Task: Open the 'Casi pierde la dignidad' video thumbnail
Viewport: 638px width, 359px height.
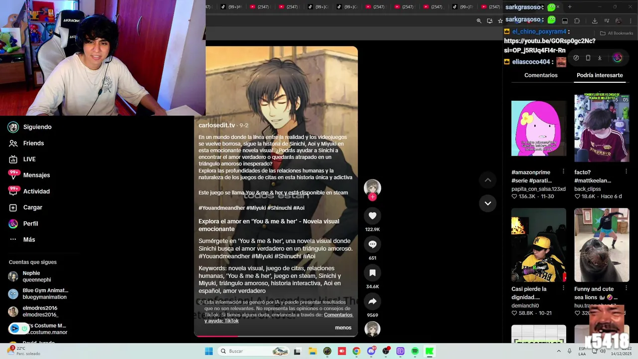Action: click(x=539, y=245)
